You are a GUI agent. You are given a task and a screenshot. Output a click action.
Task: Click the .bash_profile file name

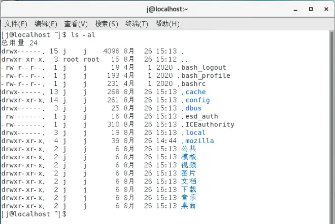point(204,75)
